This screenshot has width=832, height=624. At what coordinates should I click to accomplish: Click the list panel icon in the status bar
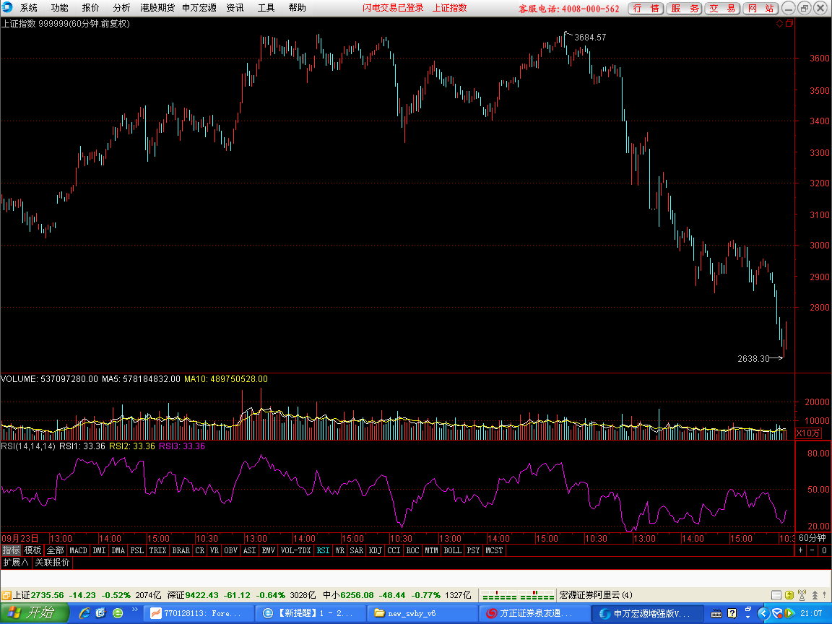(x=776, y=595)
